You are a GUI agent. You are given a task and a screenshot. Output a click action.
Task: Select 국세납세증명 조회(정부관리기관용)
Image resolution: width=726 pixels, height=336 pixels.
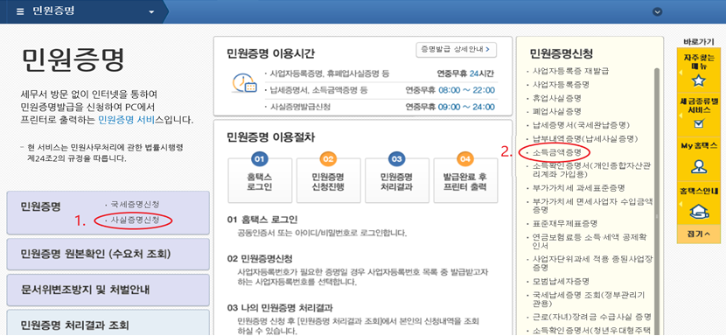590,299
